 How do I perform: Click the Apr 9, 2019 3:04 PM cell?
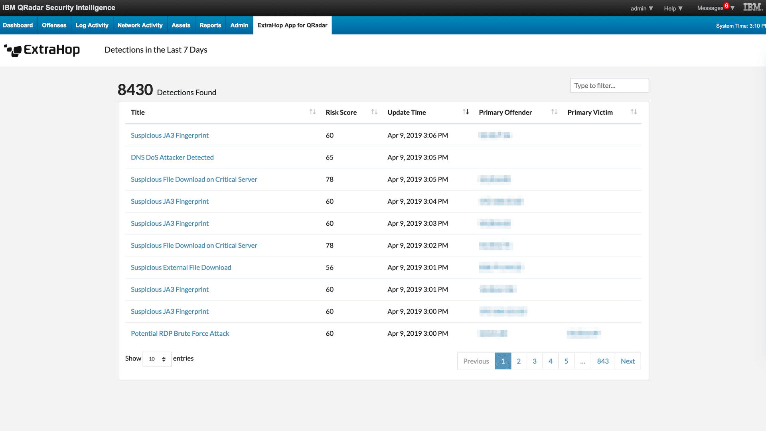click(418, 201)
